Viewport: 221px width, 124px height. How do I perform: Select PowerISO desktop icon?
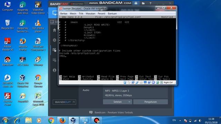coord(23,98)
